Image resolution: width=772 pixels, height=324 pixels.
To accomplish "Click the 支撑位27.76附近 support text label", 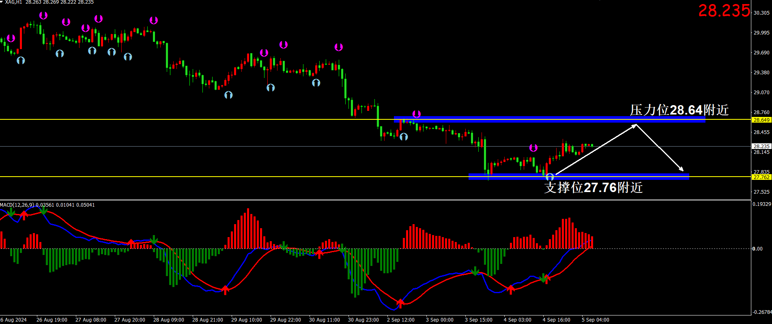I will 594,187.
